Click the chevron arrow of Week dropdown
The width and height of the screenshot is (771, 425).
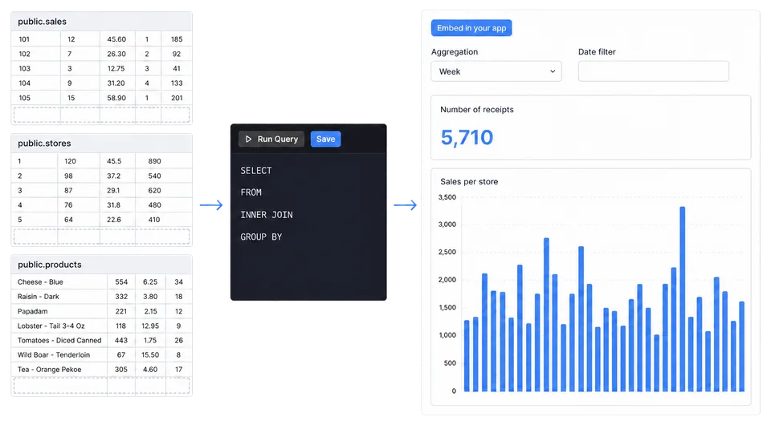coord(553,71)
